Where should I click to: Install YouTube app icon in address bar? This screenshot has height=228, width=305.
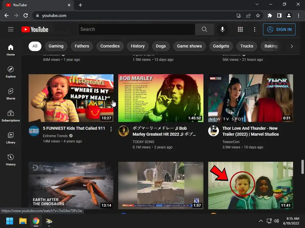[239, 15]
